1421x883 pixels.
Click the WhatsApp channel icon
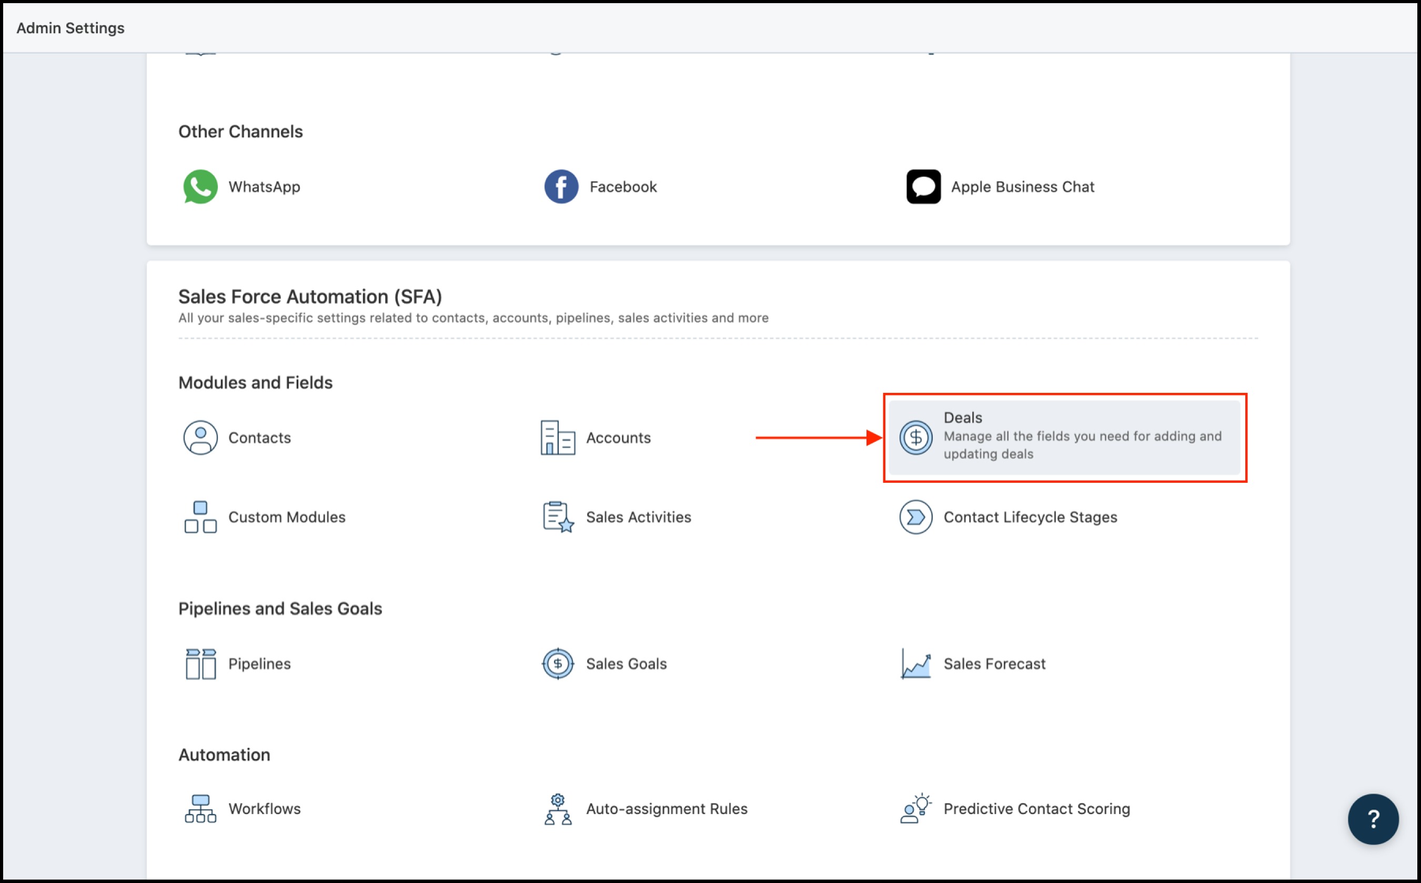coord(200,187)
